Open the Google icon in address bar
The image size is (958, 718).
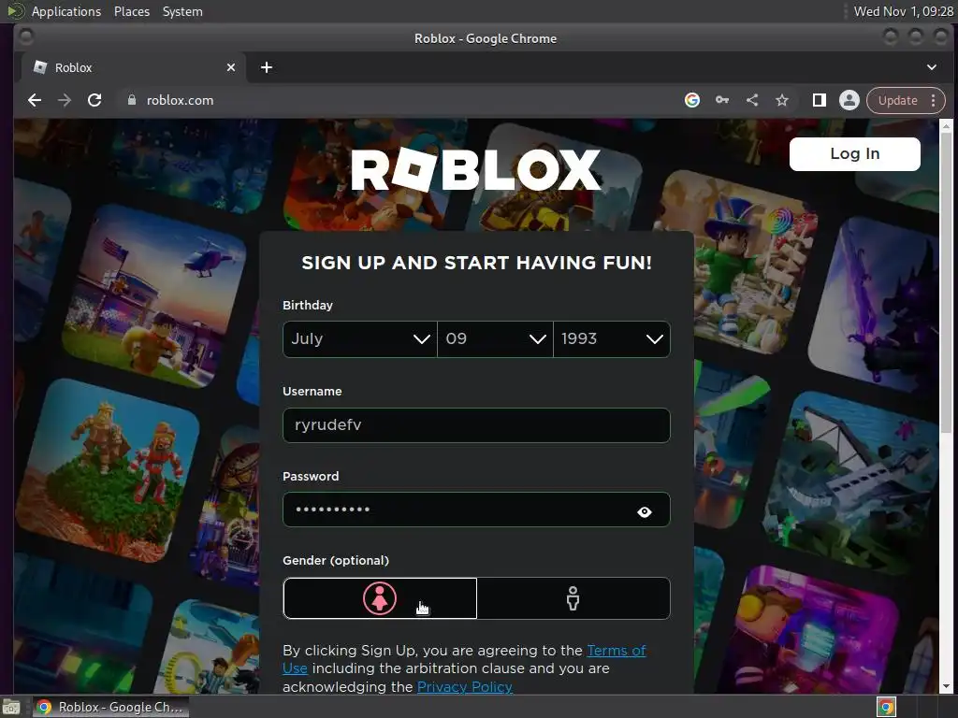tap(691, 100)
